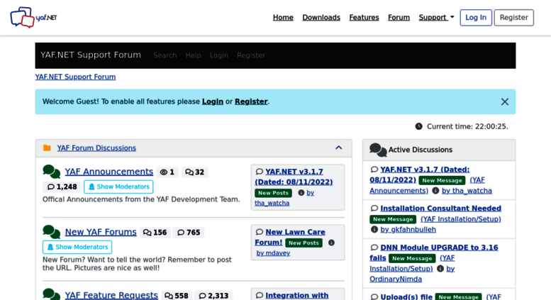Screen dimensions: 551x300
Task: Open (YAF Installation/Setup) under Installation Consultant Needed
Action: pyautogui.click(x=461, y=219)
